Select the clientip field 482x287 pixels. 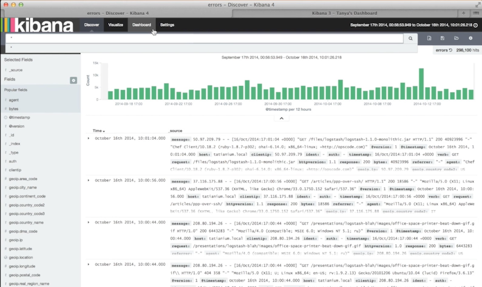coord(15,170)
